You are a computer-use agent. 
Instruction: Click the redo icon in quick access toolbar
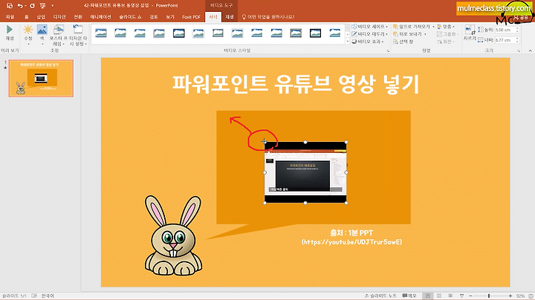pos(32,5)
